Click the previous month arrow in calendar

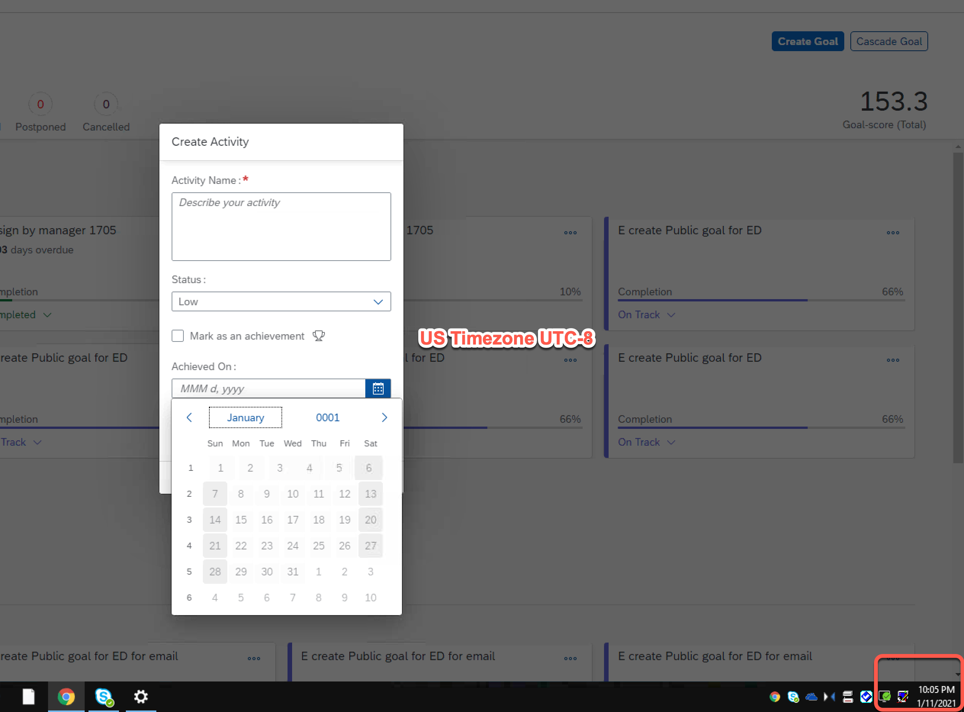click(x=189, y=417)
